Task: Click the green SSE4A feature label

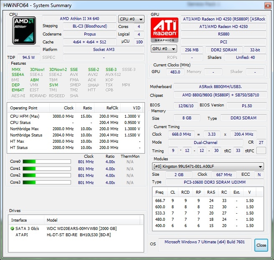Action: pyautogui.click(x=18, y=75)
